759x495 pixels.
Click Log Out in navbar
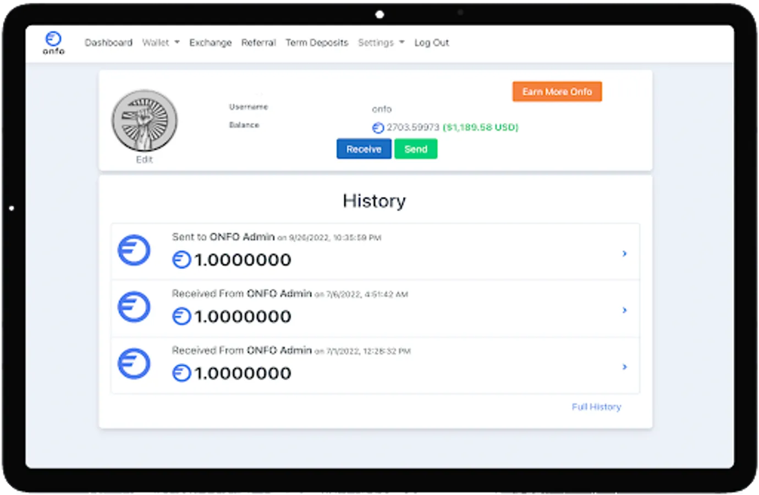432,43
